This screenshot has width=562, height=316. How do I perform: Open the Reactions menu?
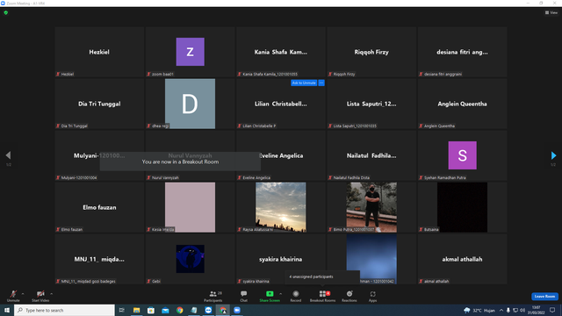349,296
